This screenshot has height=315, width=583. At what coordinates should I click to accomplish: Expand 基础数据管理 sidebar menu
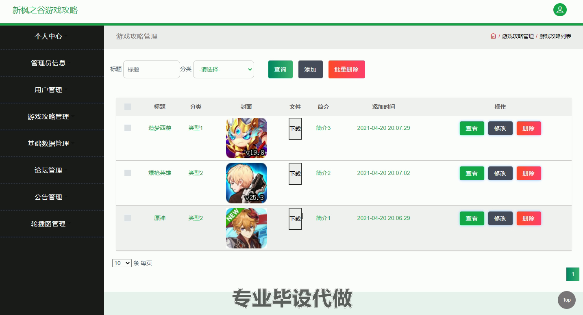click(52, 143)
